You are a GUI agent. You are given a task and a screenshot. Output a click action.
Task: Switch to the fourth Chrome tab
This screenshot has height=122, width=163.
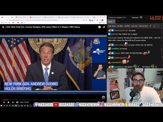tap(50, 17)
